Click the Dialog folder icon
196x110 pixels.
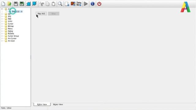(6, 31)
